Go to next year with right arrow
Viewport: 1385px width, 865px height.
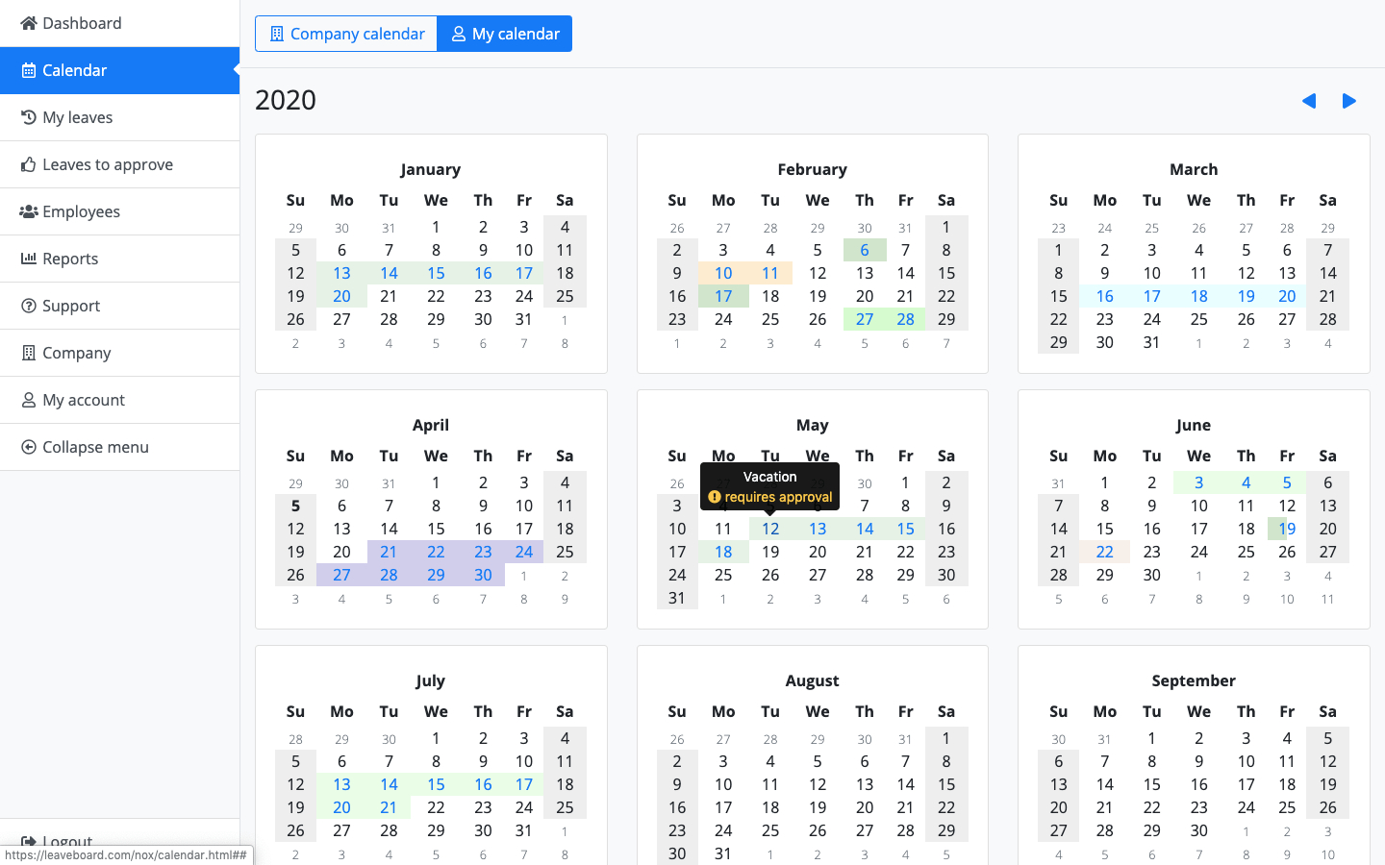coord(1349,101)
